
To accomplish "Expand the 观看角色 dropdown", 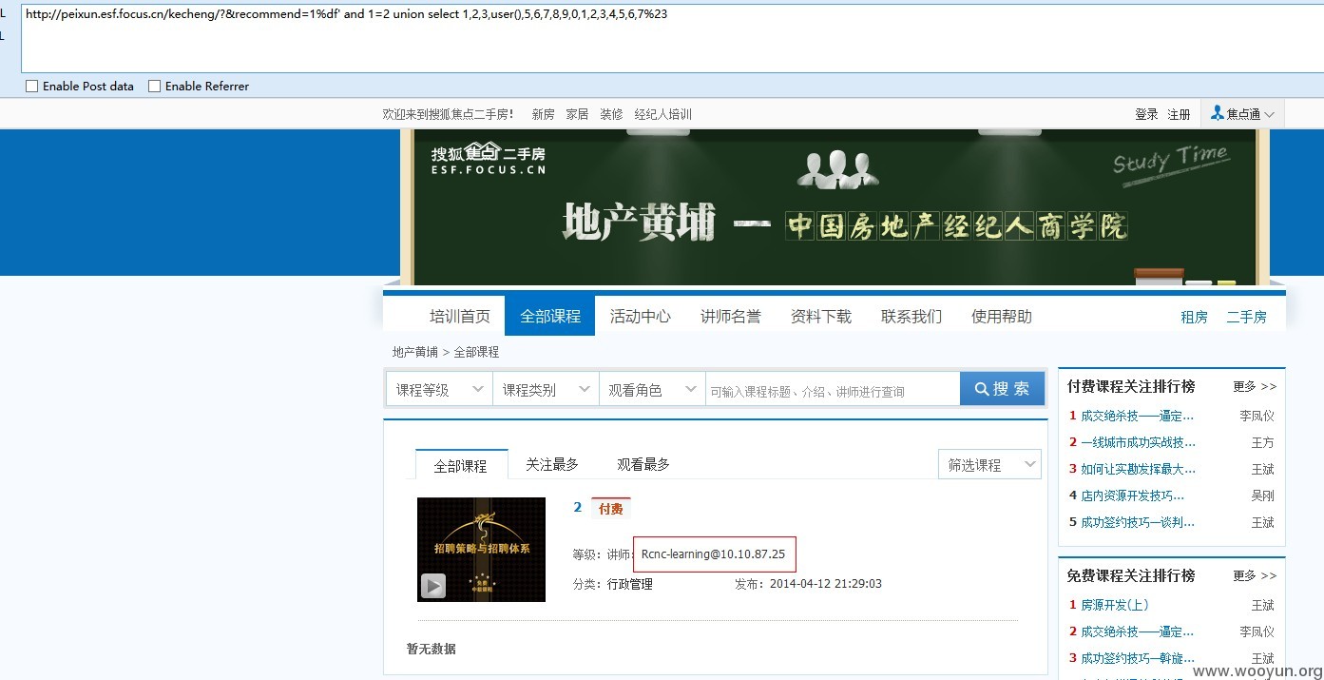I will [653, 389].
